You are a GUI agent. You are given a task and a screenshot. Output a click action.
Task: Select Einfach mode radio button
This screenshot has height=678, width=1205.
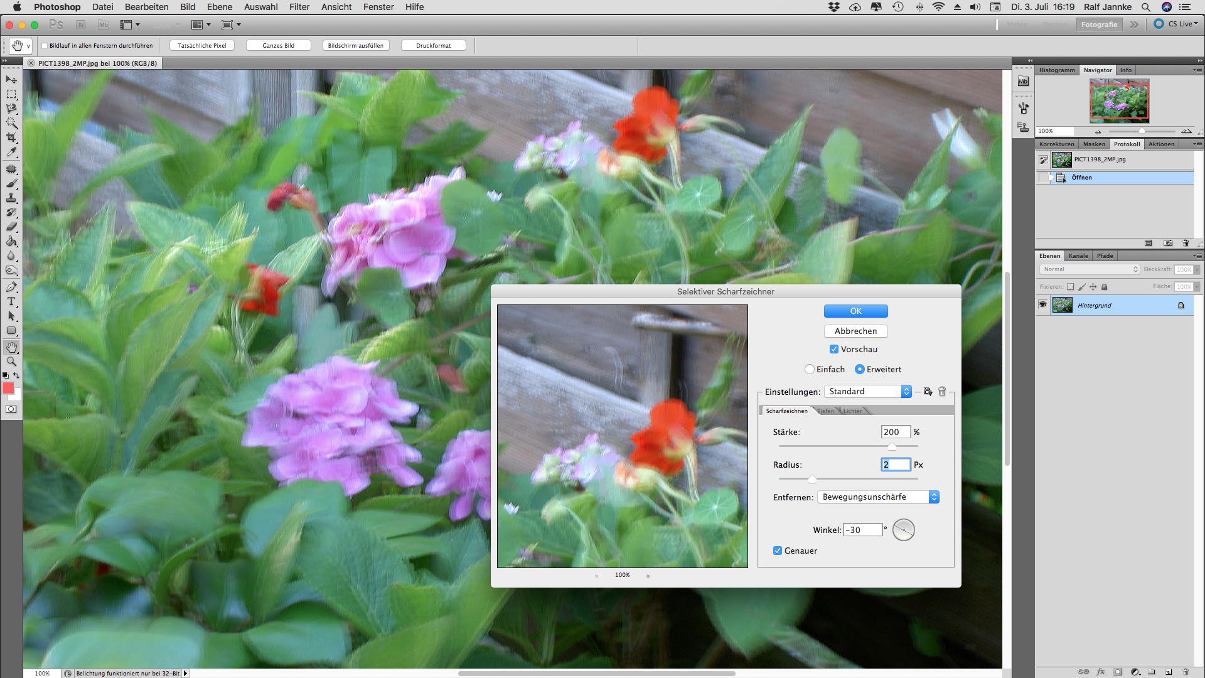coord(810,369)
